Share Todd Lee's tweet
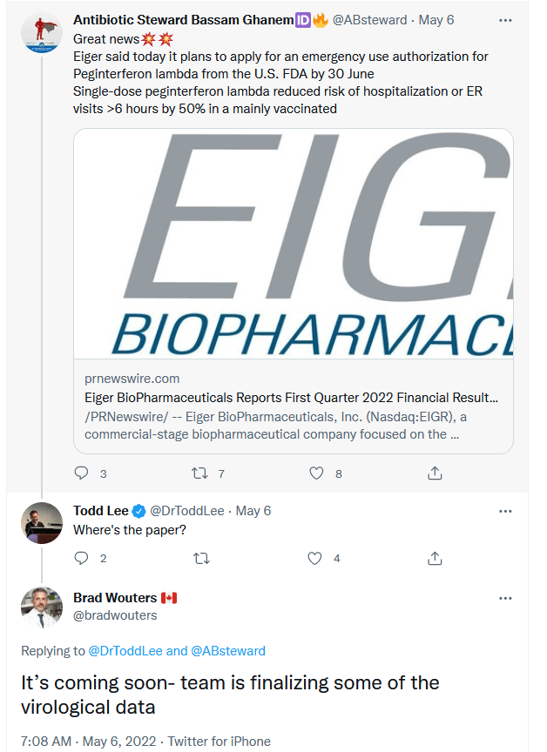Screen dimensions: 547x752 click(x=434, y=559)
